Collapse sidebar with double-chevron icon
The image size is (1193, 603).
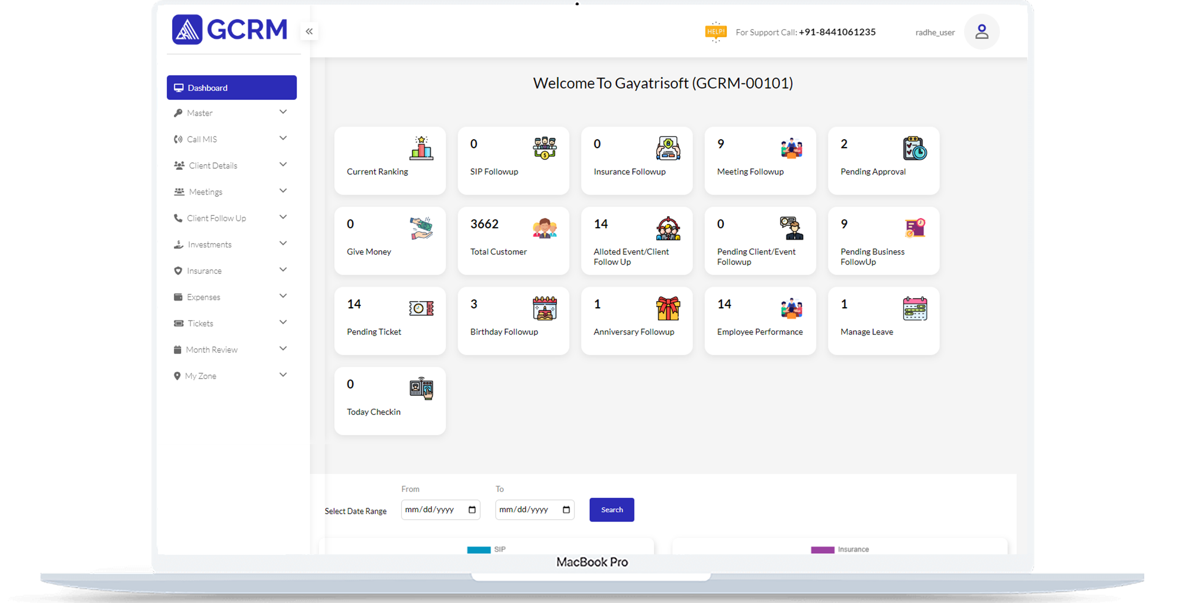[309, 32]
